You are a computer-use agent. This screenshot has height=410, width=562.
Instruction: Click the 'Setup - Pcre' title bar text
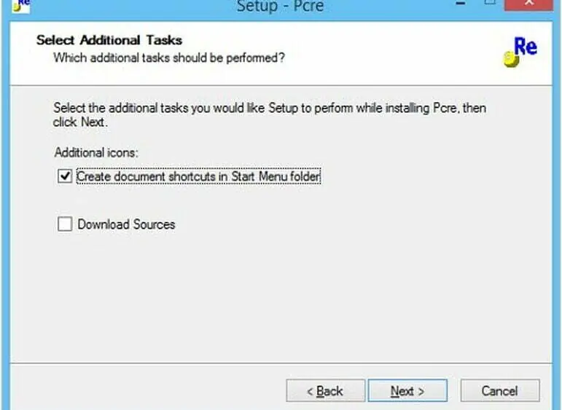pyautogui.click(x=281, y=6)
